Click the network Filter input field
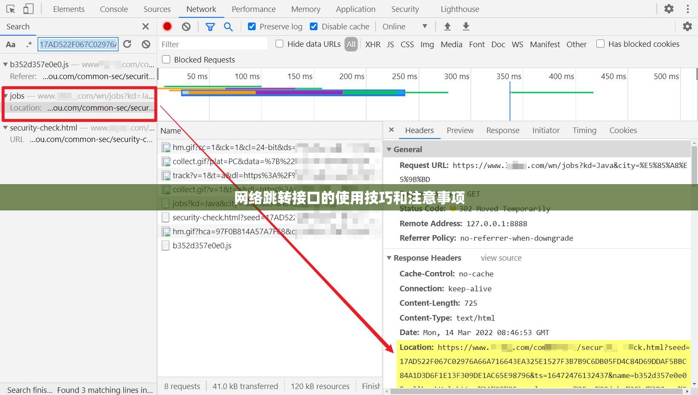 (x=213, y=44)
